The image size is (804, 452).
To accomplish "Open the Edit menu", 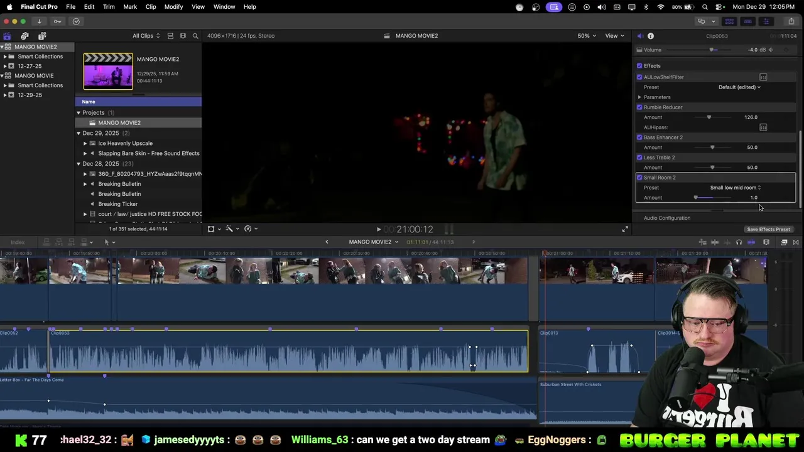I will (x=89, y=7).
